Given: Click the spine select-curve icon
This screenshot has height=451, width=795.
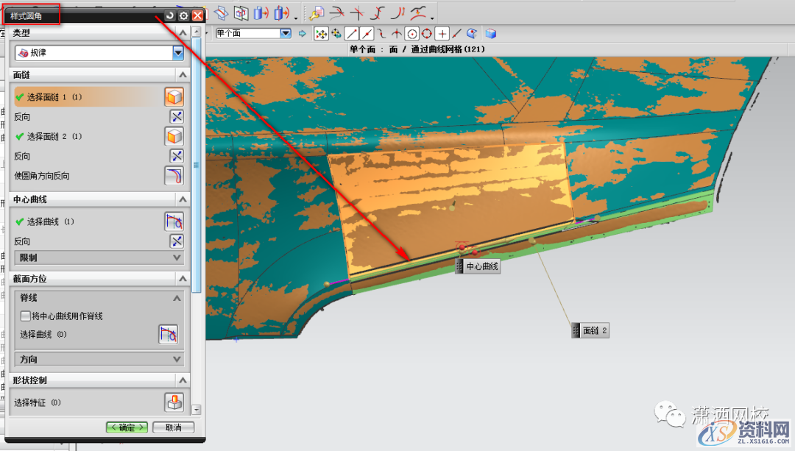Looking at the screenshot, I should pyautogui.click(x=169, y=335).
